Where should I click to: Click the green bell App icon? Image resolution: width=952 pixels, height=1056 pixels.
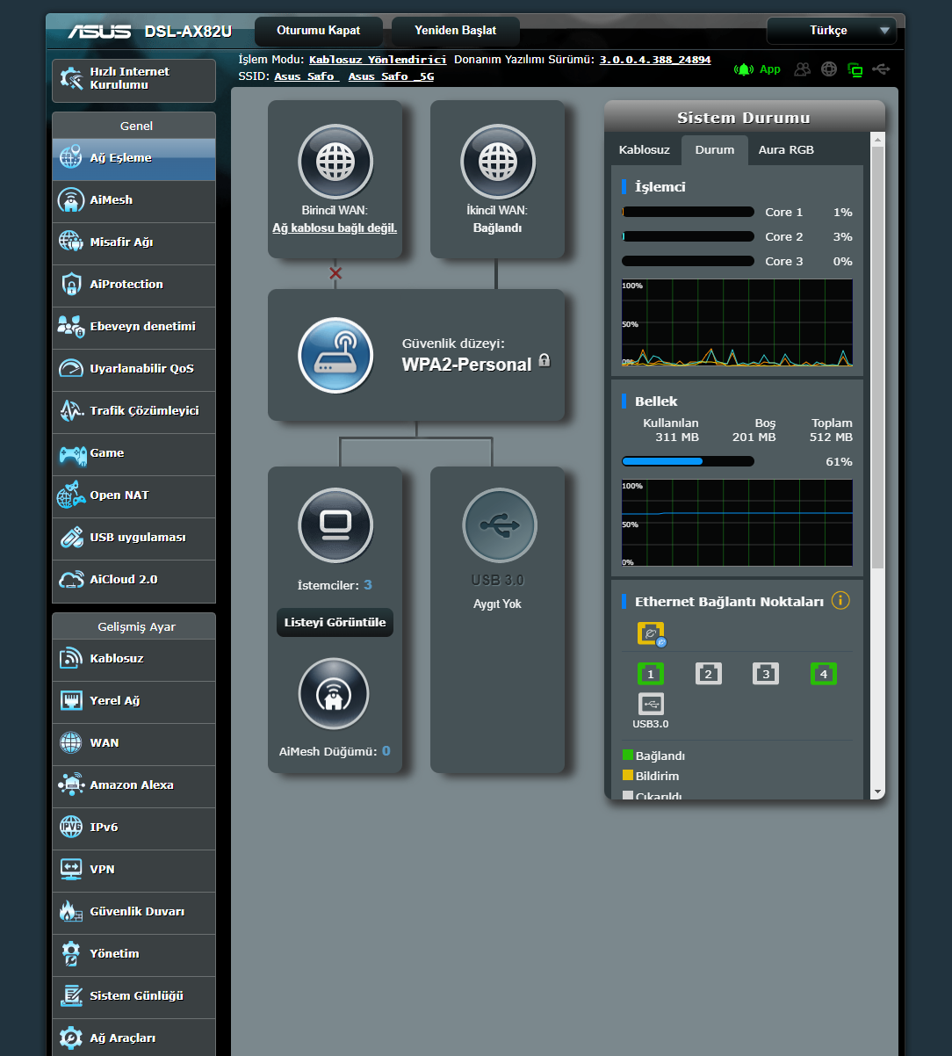point(745,69)
